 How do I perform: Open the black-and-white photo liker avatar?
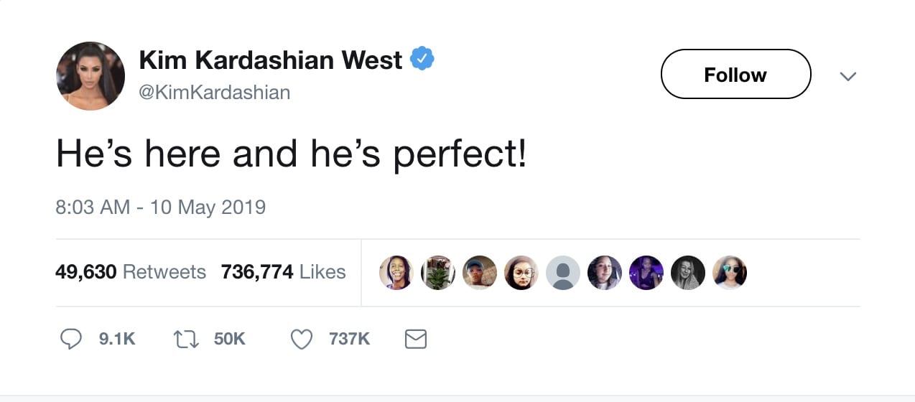click(x=688, y=273)
